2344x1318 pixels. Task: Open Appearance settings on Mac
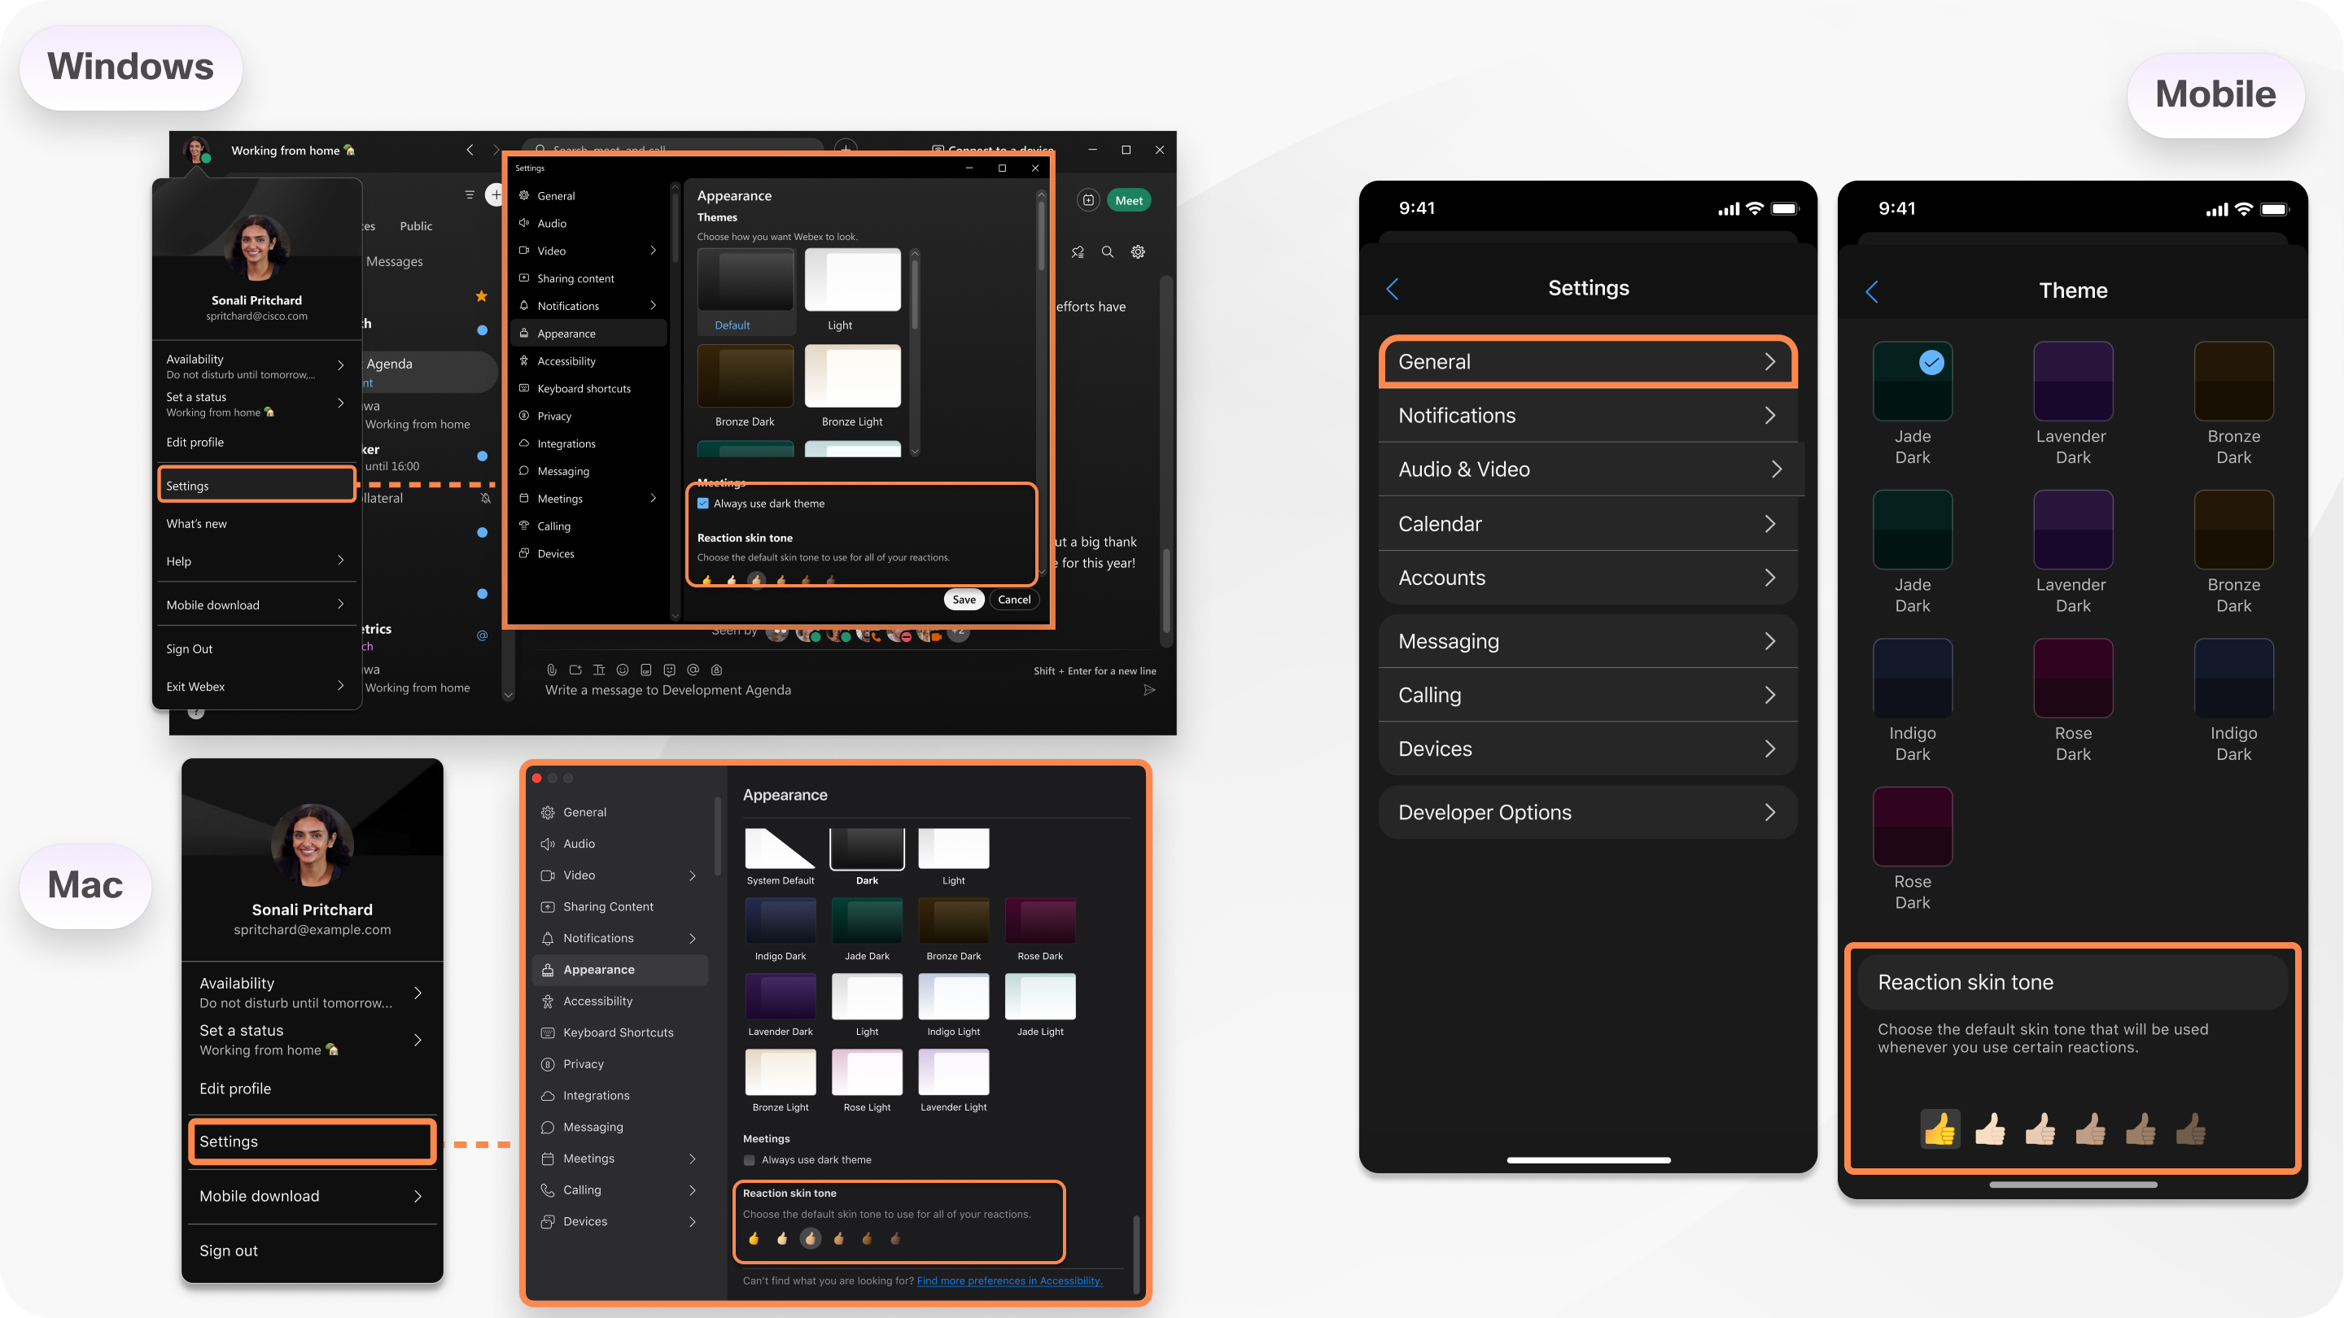[599, 967]
